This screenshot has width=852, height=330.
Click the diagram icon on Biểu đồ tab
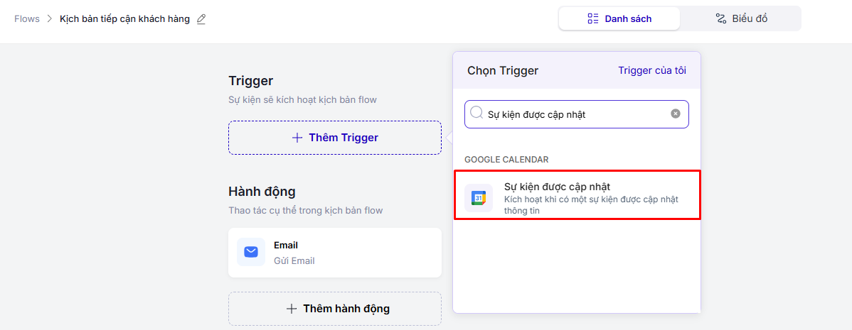pyautogui.click(x=720, y=18)
